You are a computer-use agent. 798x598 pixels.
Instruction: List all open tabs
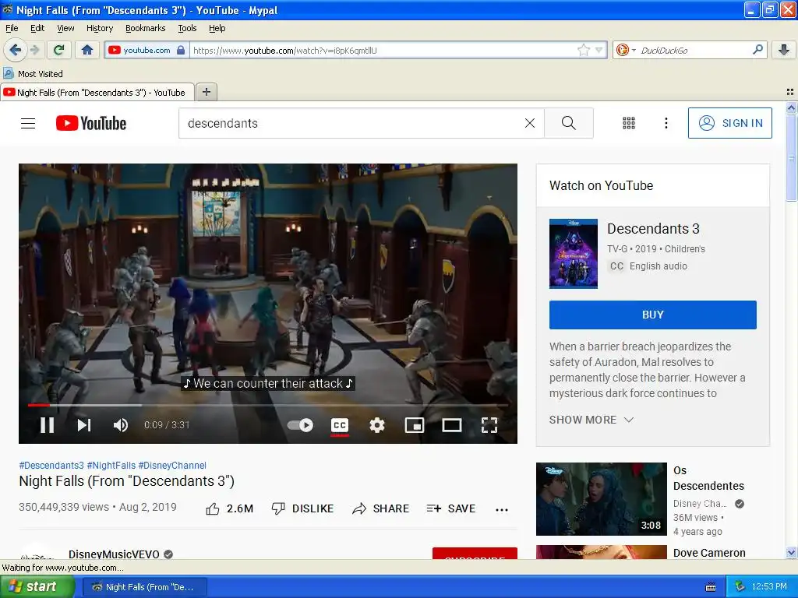tap(790, 92)
